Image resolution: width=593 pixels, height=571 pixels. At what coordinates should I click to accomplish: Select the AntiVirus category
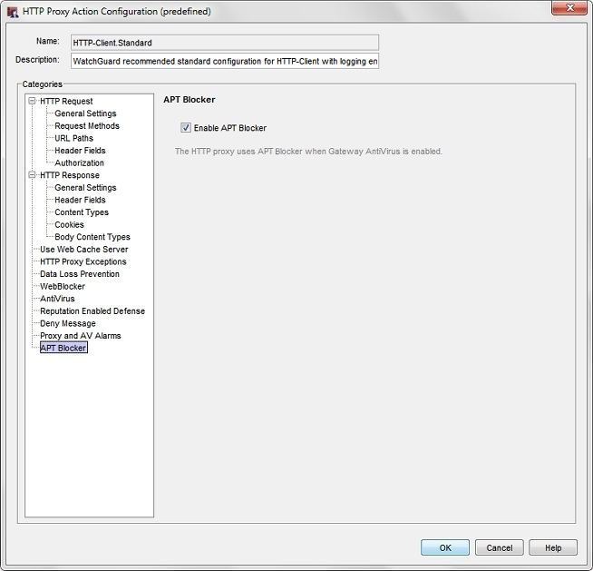[x=57, y=299]
